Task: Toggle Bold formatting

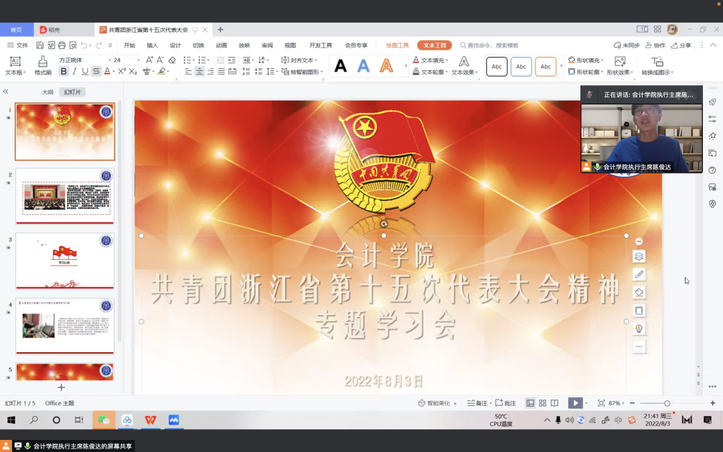Action: tap(64, 71)
